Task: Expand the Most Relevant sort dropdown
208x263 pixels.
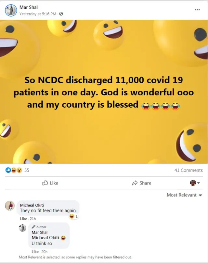Action: (x=184, y=195)
